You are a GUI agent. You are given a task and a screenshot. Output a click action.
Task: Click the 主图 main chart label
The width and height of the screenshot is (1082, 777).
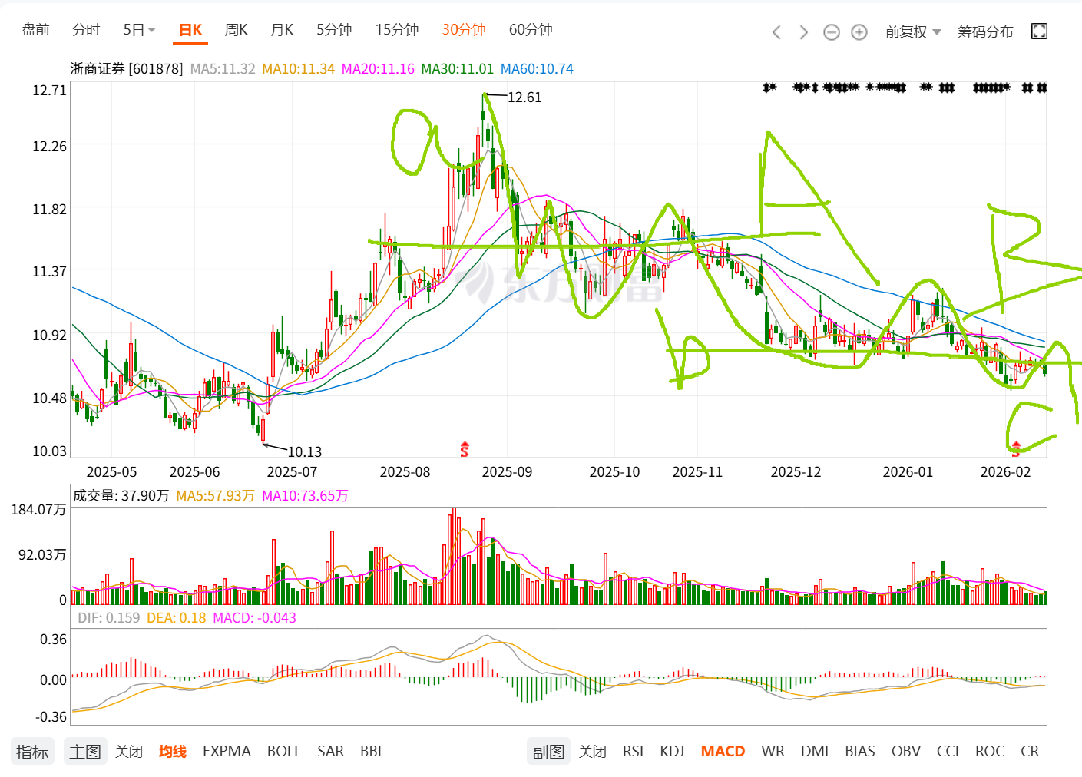85,752
